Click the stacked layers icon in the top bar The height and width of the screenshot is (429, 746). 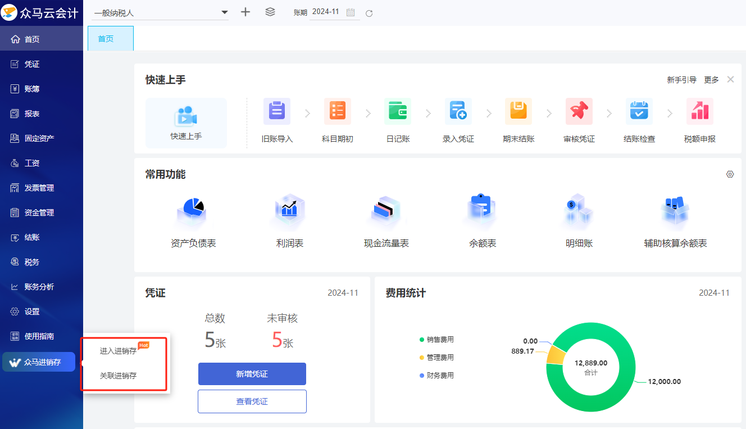pos(270,12)
